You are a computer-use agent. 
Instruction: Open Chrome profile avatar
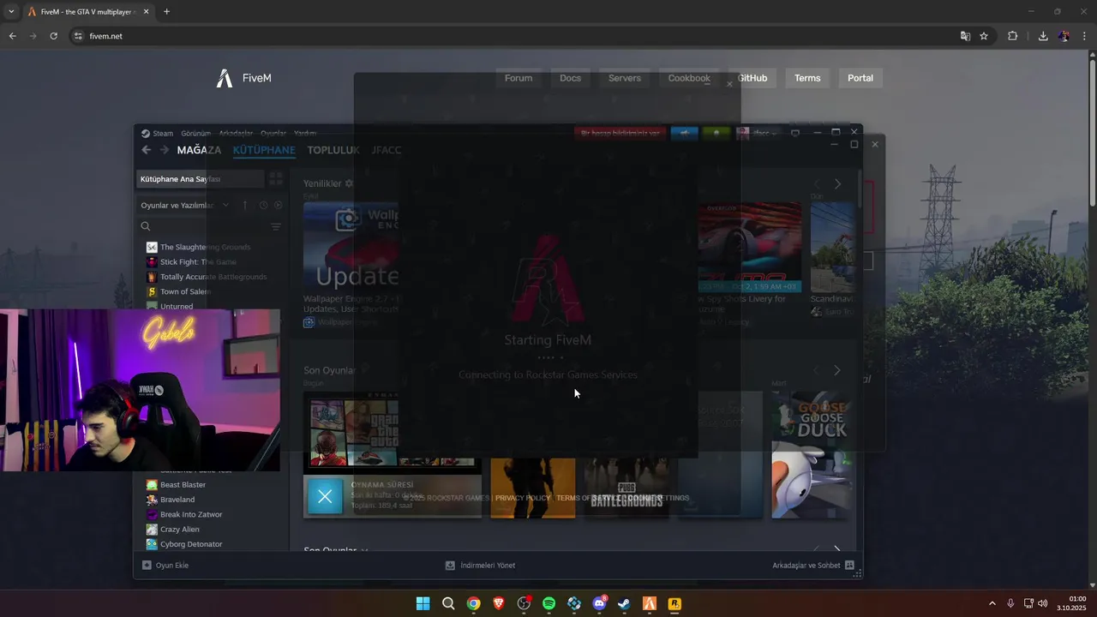pyautogui.click(x=1064, y=36)
